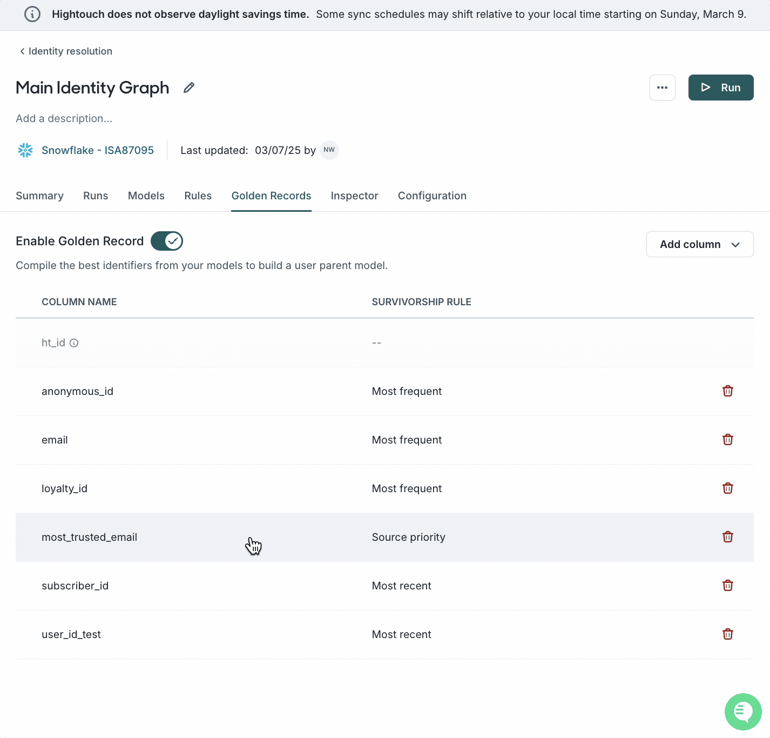The width and height of the screenshot is (770, 738).
Task: Delete the subscriber_id column
Action: [x=727, y=586]
